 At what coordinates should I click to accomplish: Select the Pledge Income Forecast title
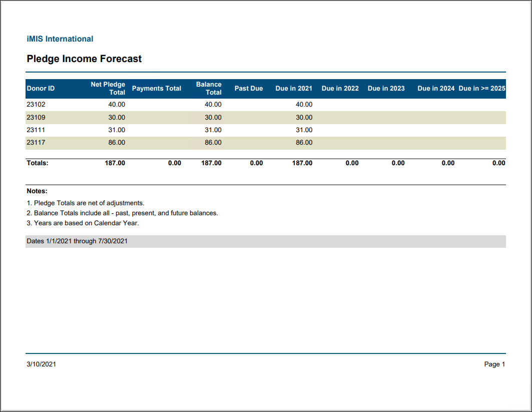pyautogui.click(x=84, y=59)
